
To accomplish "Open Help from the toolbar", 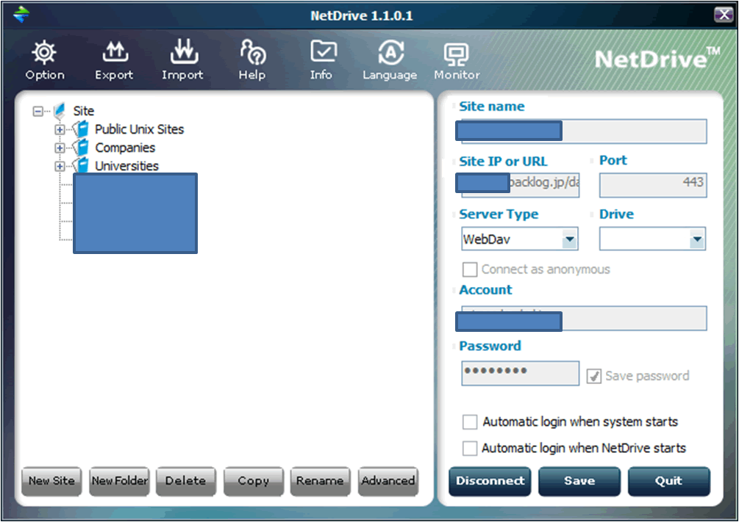I will point(253,52).
